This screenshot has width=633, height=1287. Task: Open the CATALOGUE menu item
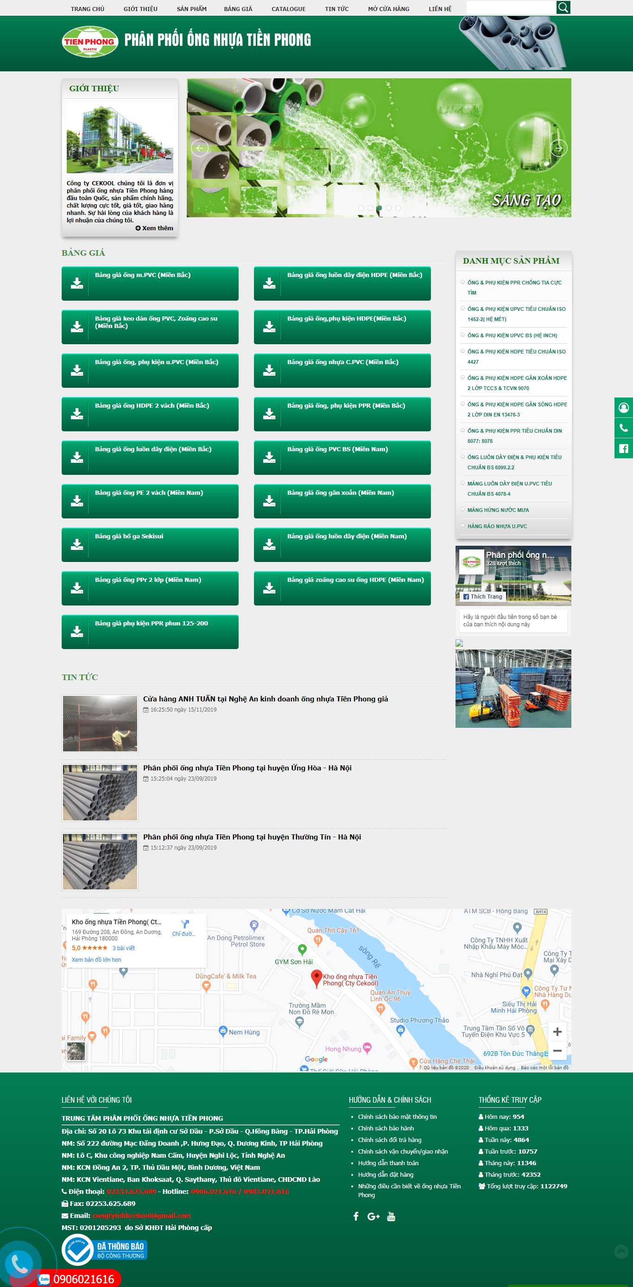288,9
